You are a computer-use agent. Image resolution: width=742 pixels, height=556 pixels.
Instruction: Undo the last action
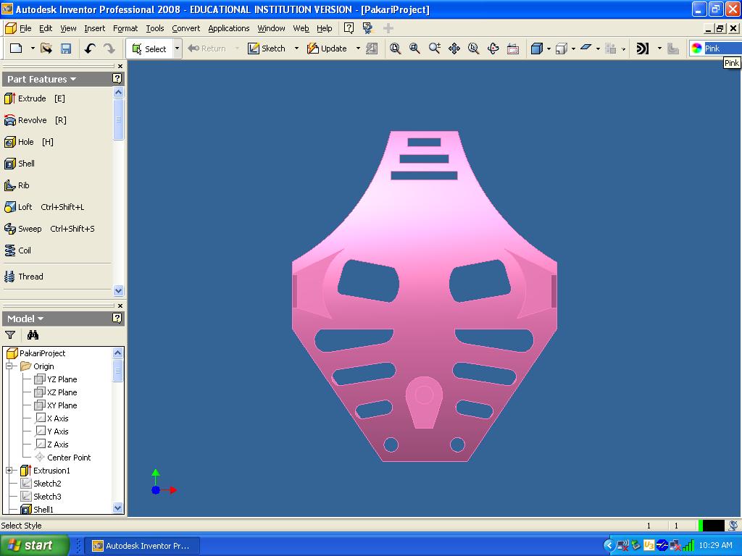click(90, 49)
